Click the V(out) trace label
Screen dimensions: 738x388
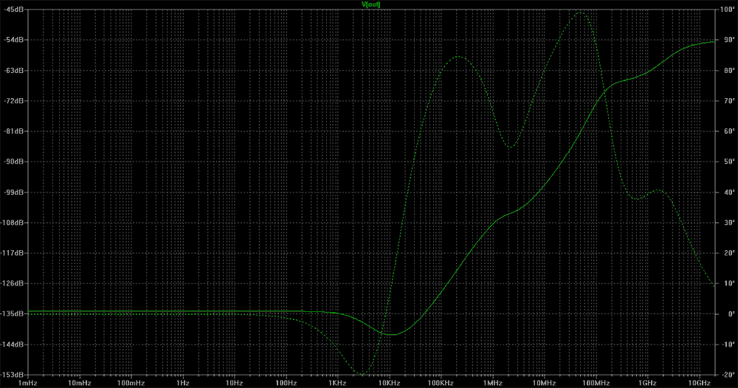pyautogui.click(x=371, y=4)
